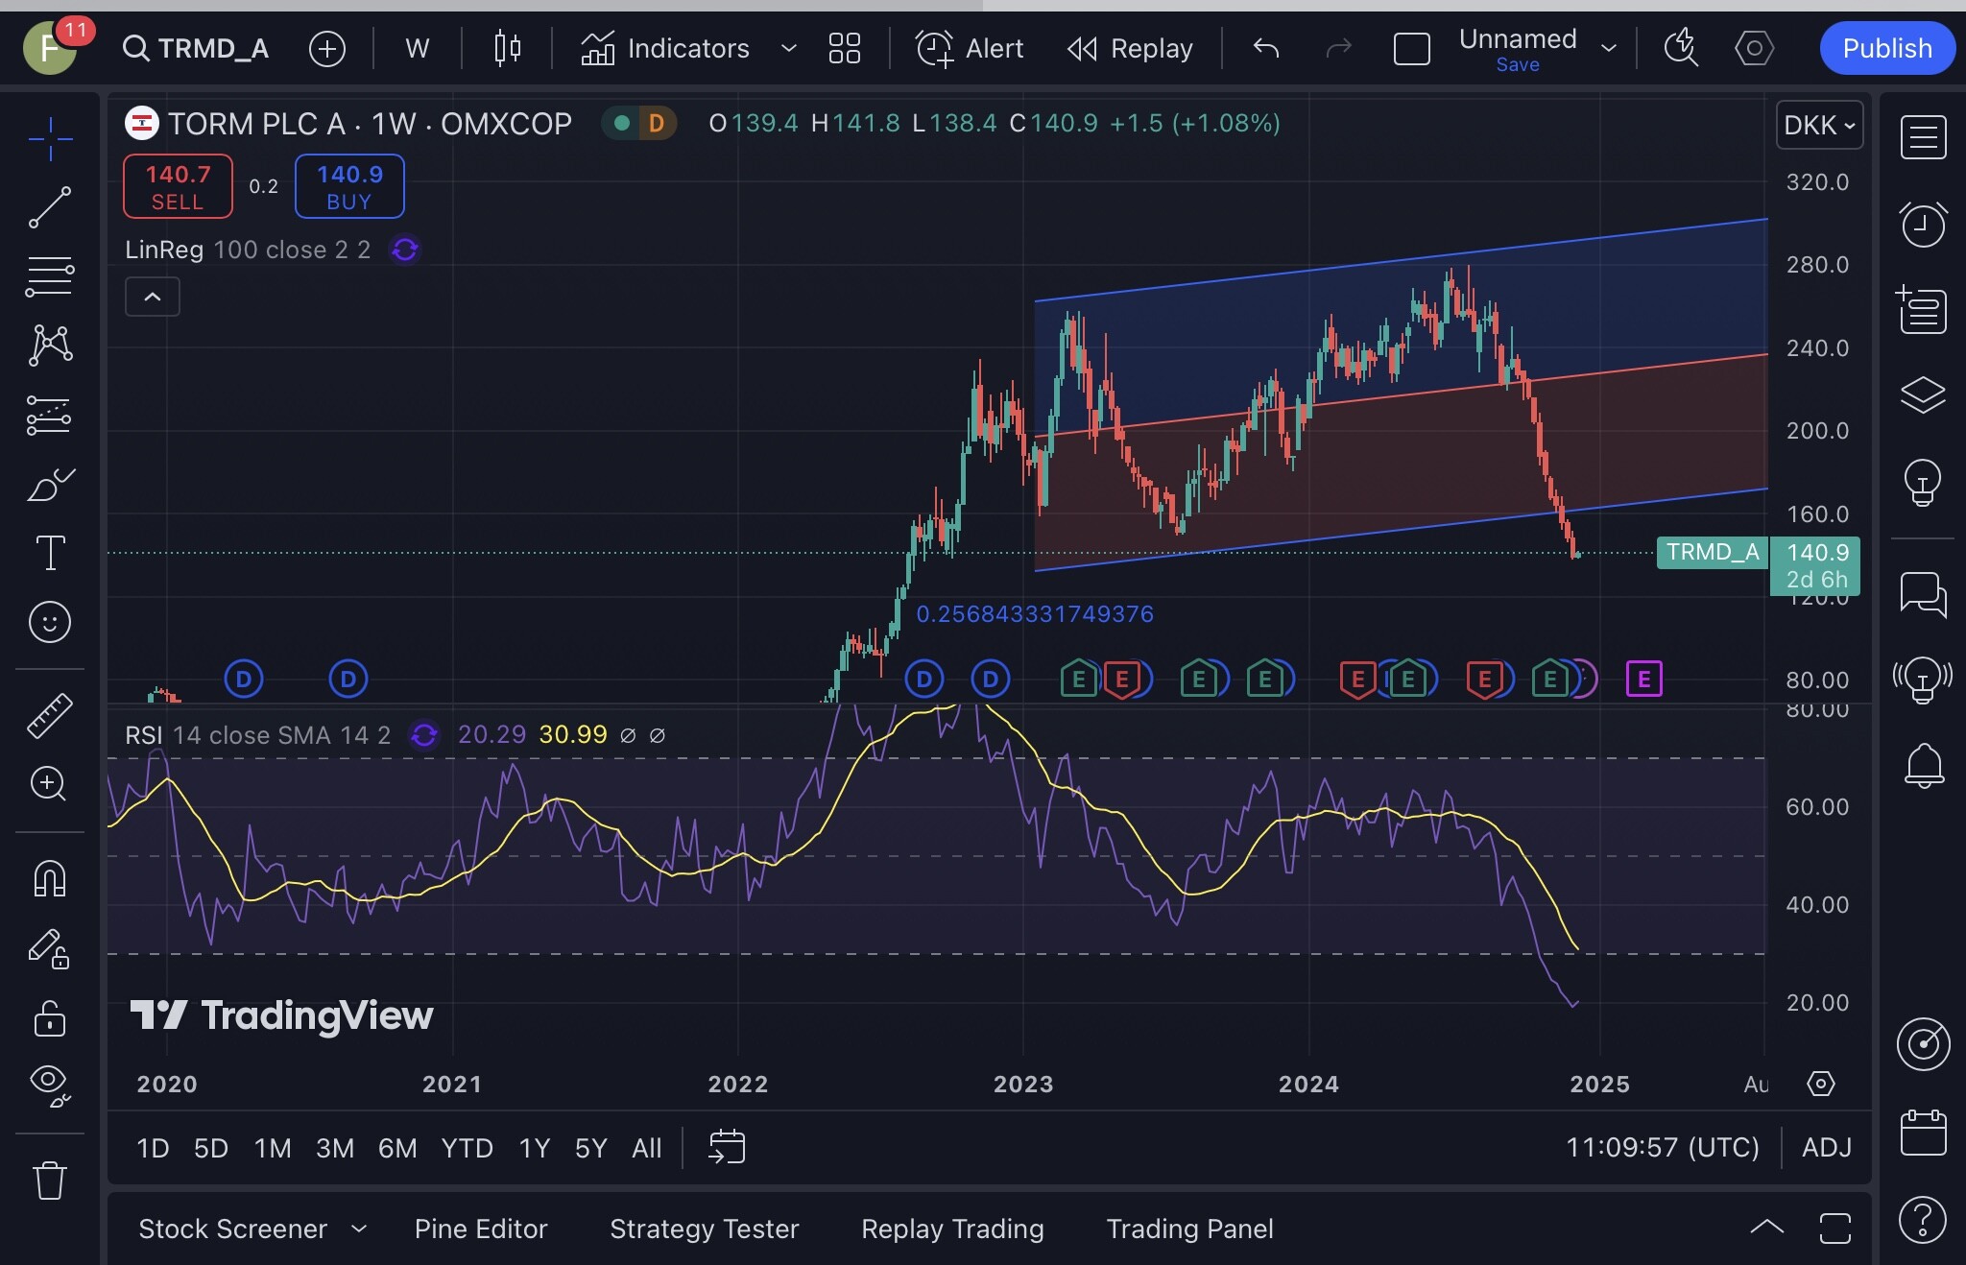Select the text annotation tool
The image size is (1966, 1265).
point(50,553)
